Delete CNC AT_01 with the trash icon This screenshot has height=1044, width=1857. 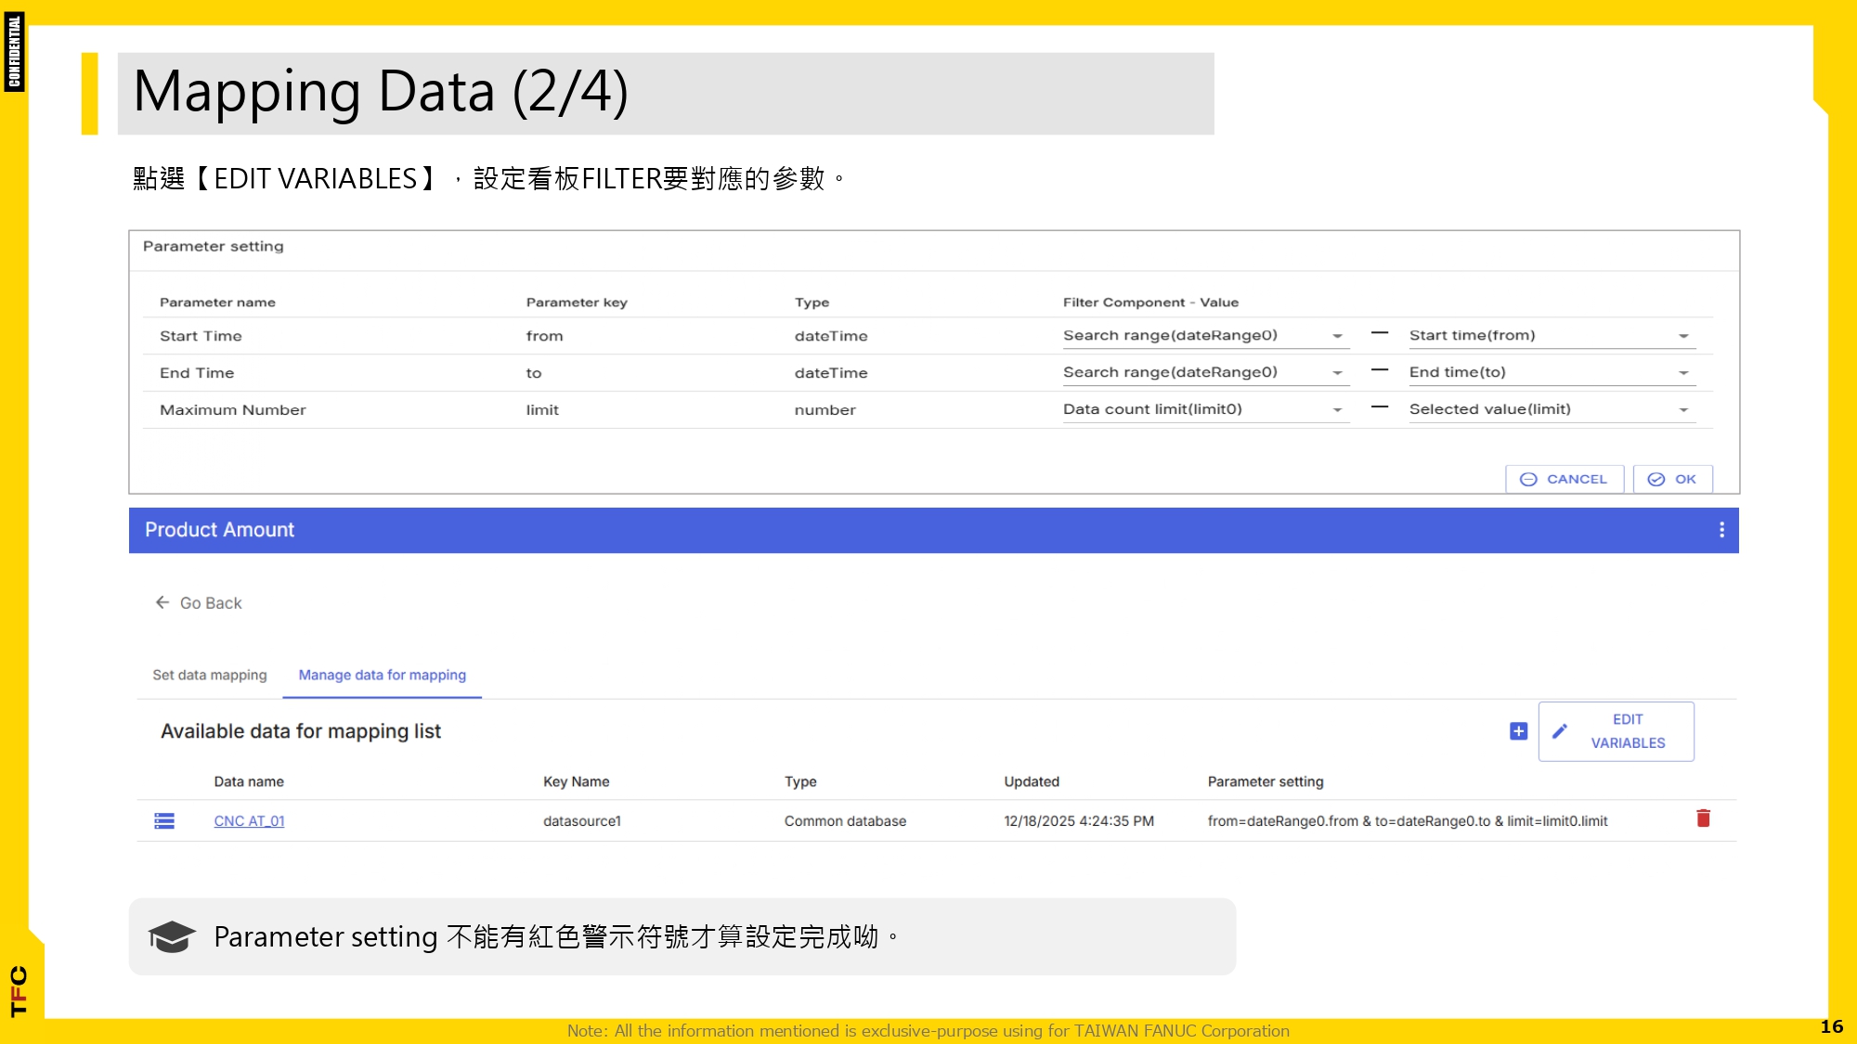(x=1704, y=819)
